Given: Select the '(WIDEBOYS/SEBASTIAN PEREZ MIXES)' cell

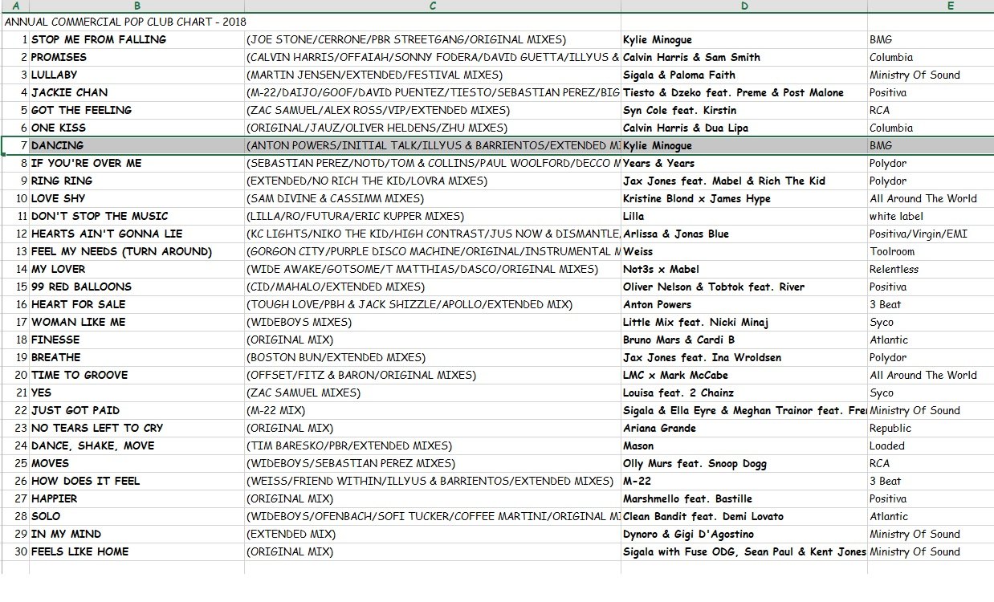Looking at the screenshot, I should coord(433,463).
